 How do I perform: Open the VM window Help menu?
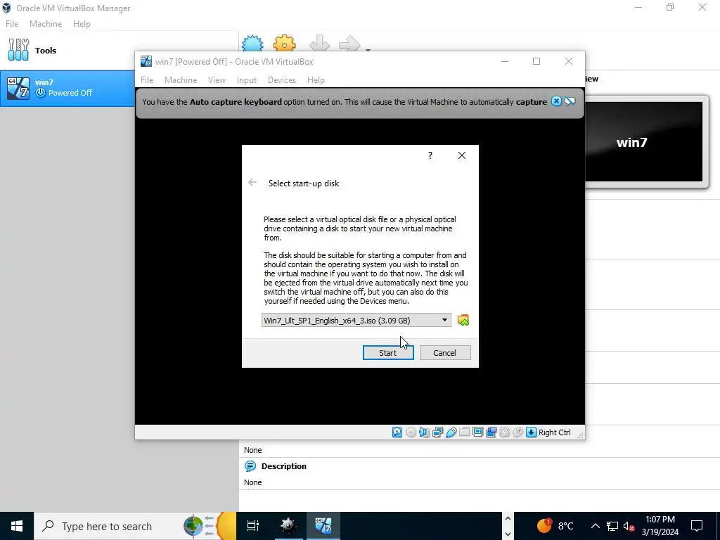tap(316, 80)
